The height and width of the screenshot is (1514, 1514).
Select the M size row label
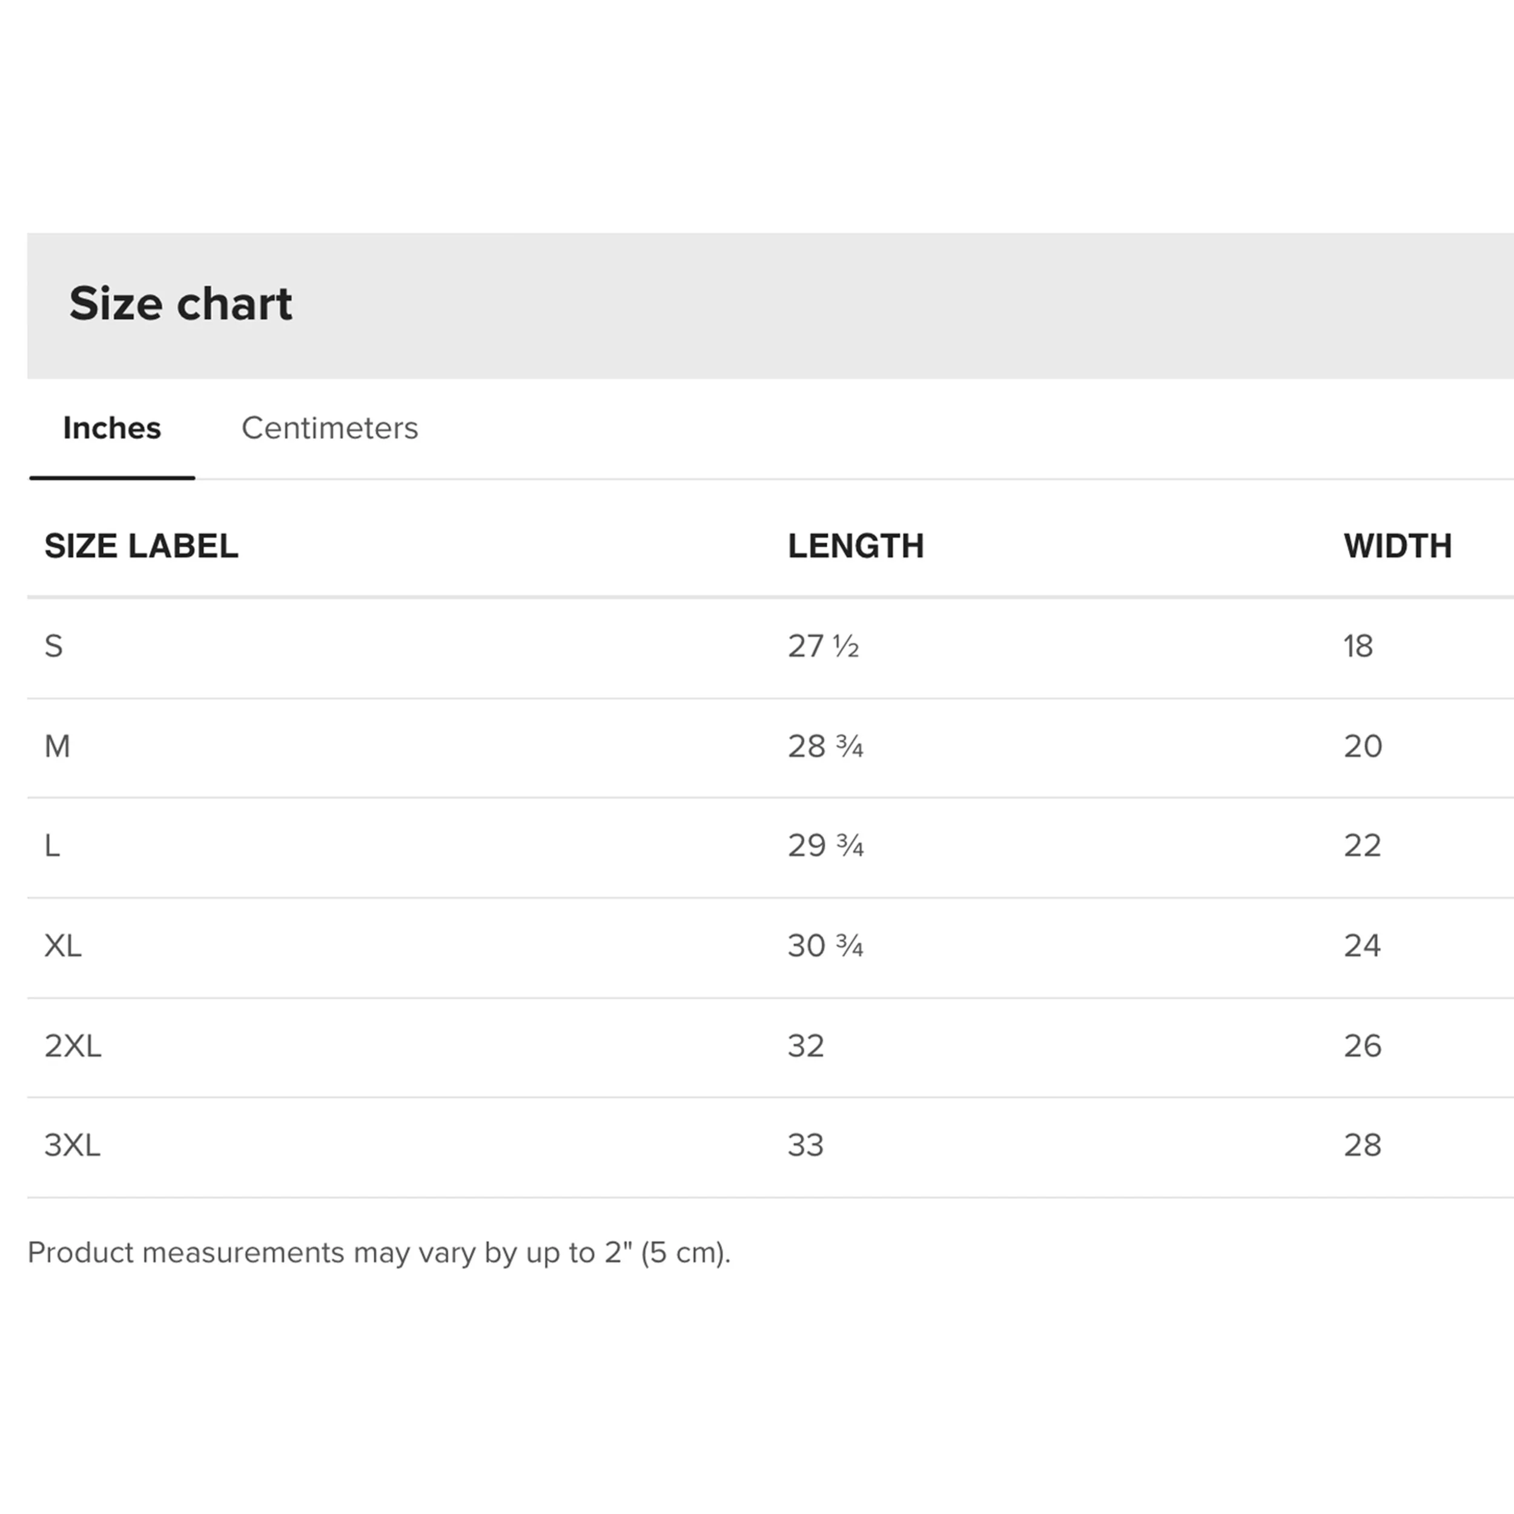pos(57,746)
